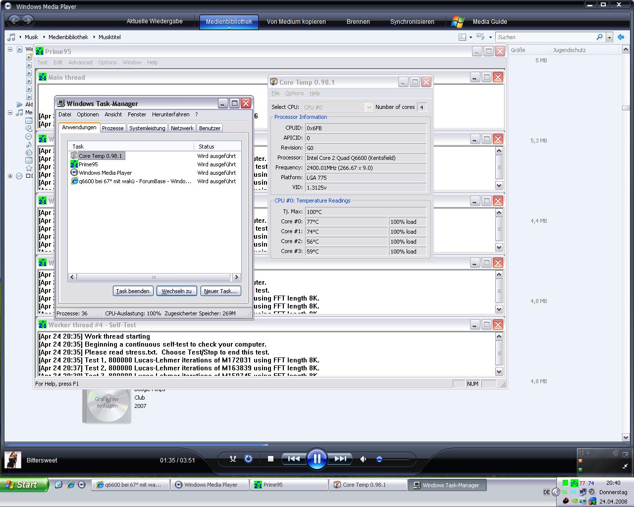
Task: Open the Aktuelle Wiedergabe tab
Action: tap(155, 21)
